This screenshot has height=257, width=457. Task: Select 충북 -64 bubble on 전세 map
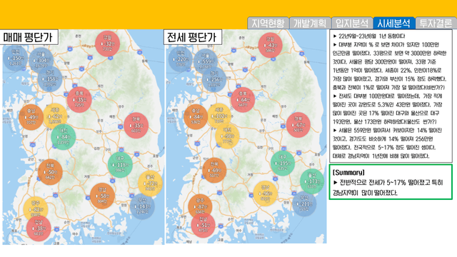(243, 100)
